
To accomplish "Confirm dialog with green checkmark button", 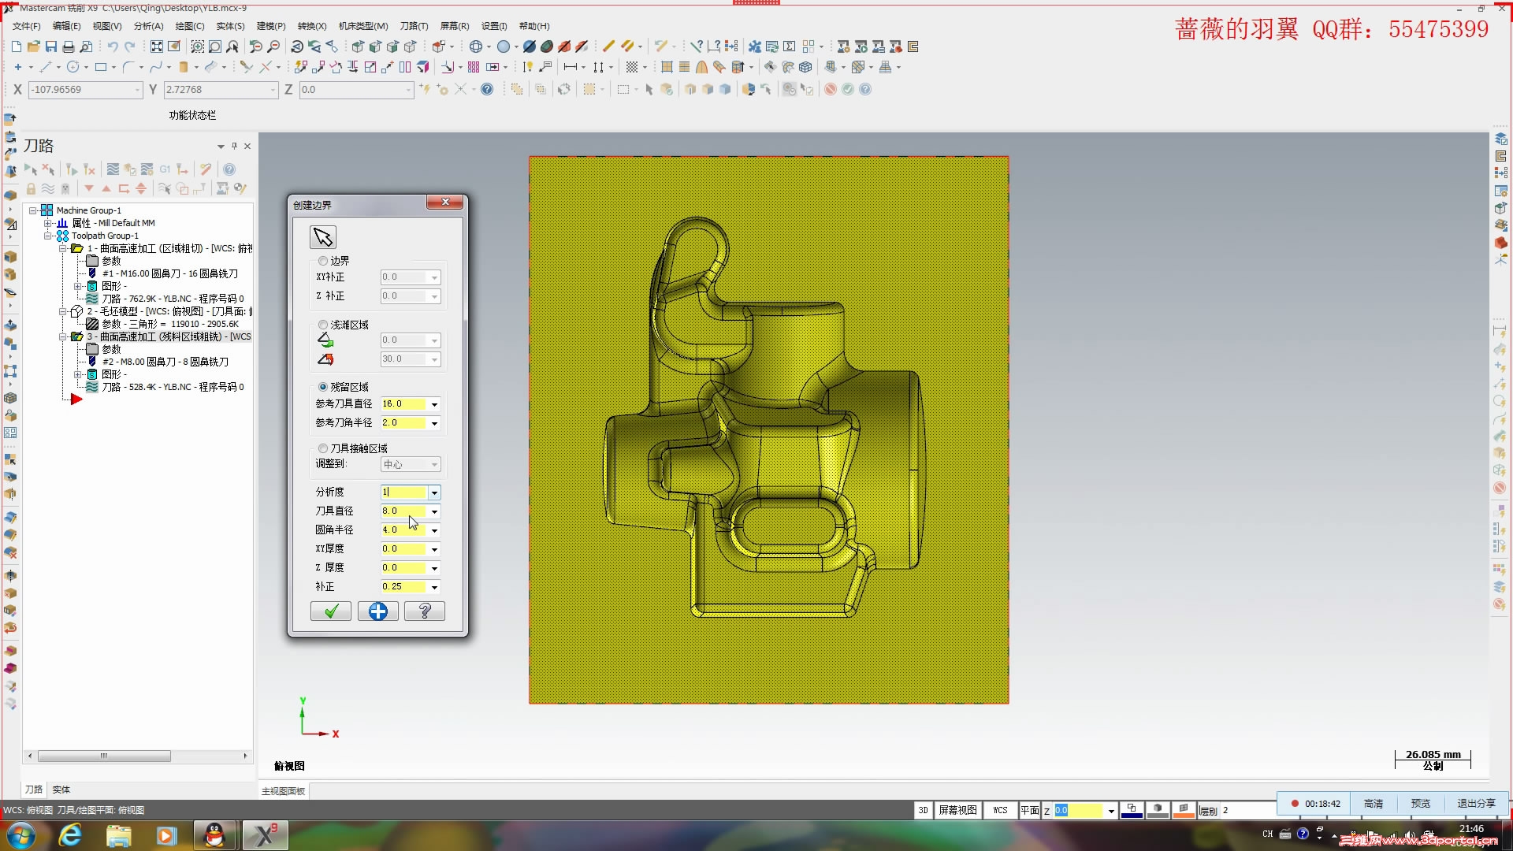I will (331, 611).
